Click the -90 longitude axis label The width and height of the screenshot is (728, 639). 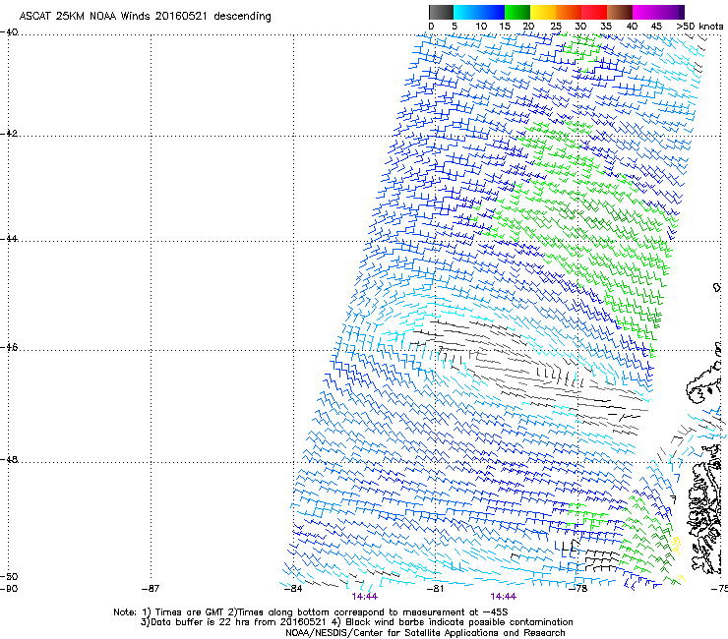pos(9,589)
